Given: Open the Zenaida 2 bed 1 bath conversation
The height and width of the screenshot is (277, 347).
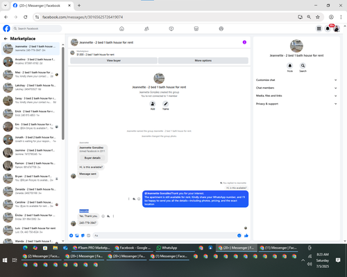Looking at the screenshot, I should [31, 191].
